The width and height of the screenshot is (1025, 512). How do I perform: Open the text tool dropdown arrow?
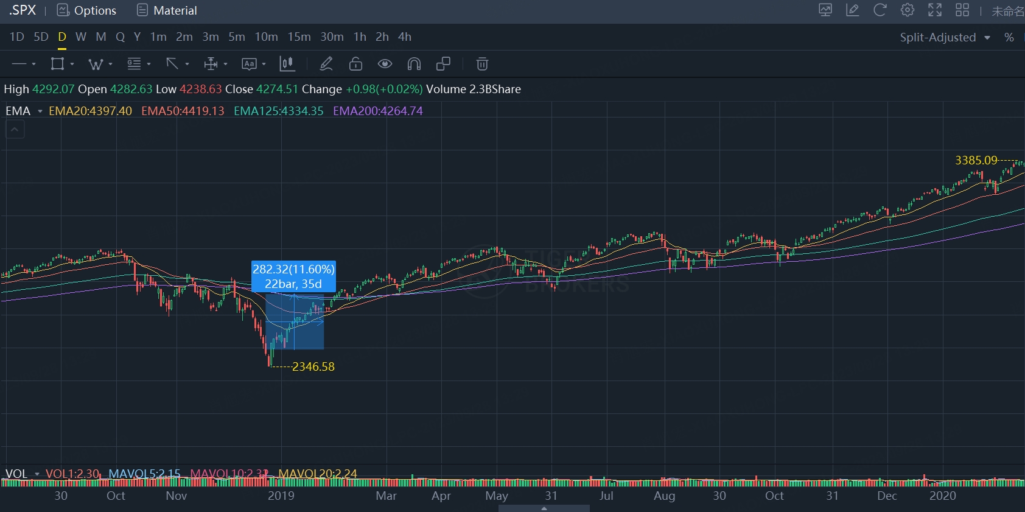pyautogui.click(x=264, y=64)
